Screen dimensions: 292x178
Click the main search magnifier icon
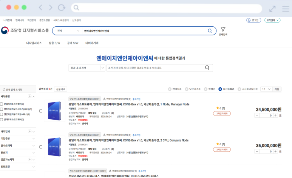pyautogui.click(x=210, y=31)
